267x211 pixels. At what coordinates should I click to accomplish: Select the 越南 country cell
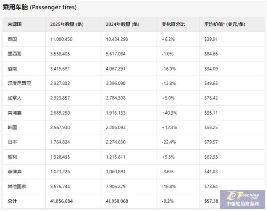12,68
